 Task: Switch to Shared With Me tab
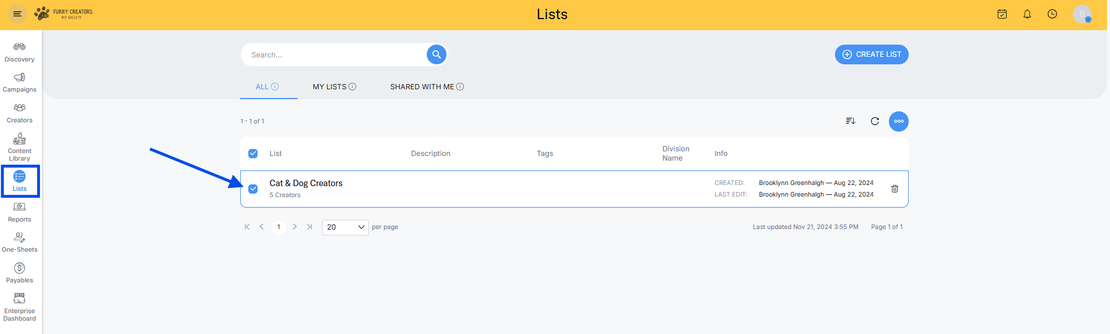click(426, 87)
